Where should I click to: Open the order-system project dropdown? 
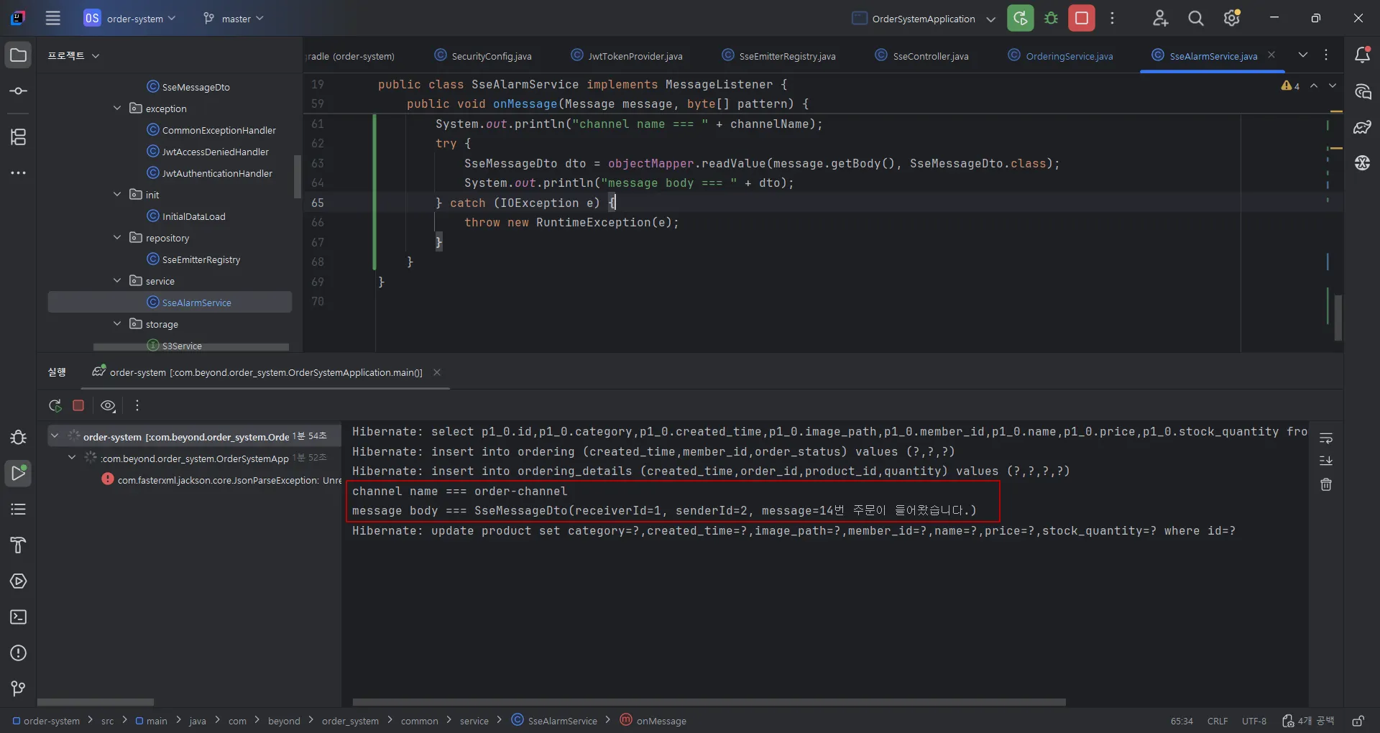pyautogui.click(x=129, y=18)
